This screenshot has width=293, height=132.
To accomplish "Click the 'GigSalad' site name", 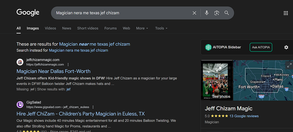I will click(x=34, y=102).
